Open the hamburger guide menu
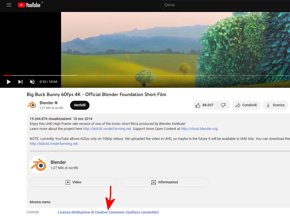Viewport: 290px width, 216px height. pyautogui.click(x=9, y=5)
